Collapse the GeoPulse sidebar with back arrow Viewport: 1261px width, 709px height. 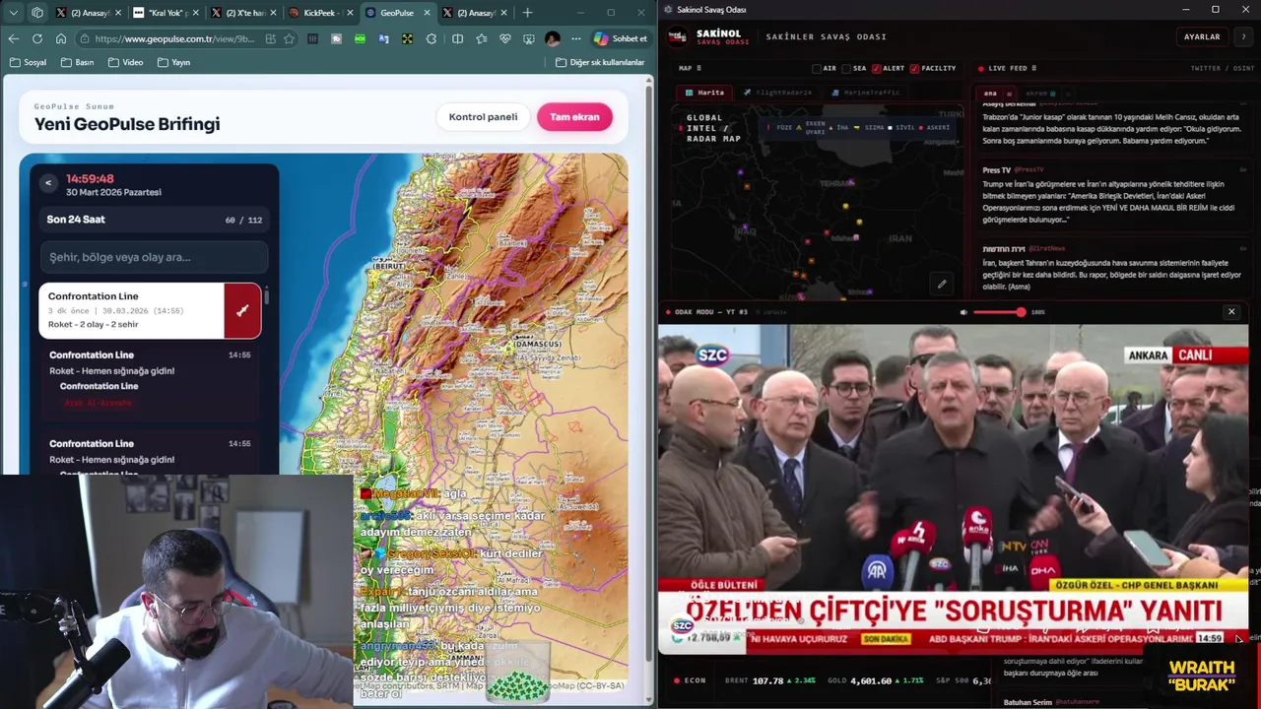(x=47, y=183)
